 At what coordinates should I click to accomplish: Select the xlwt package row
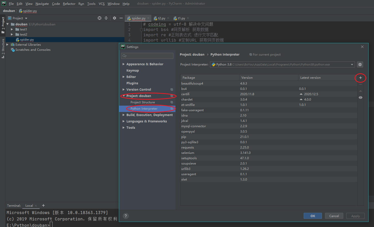(x=269, y=180)
